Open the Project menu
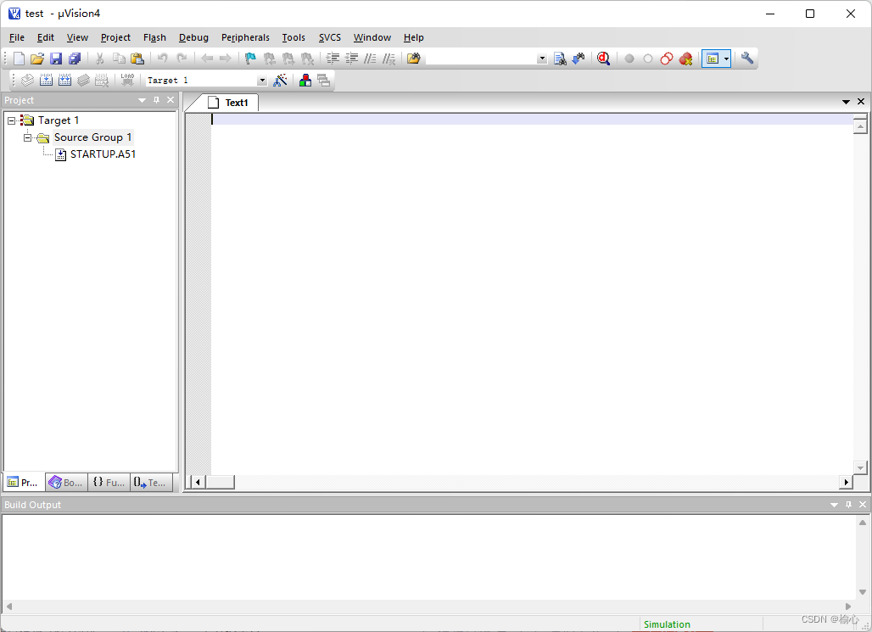 pos(115,37)
